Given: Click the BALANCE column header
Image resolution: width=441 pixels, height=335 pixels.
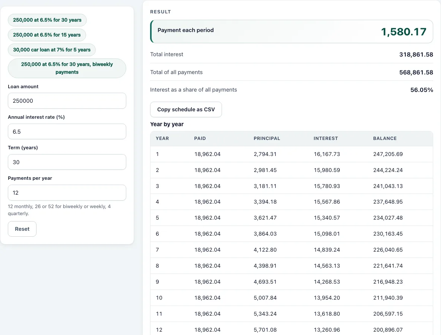Looking at the screenshot, I should pos(385,138).
